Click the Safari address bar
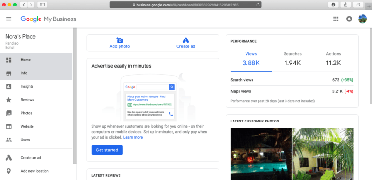The image size is (372, 180). click(186, 5)
